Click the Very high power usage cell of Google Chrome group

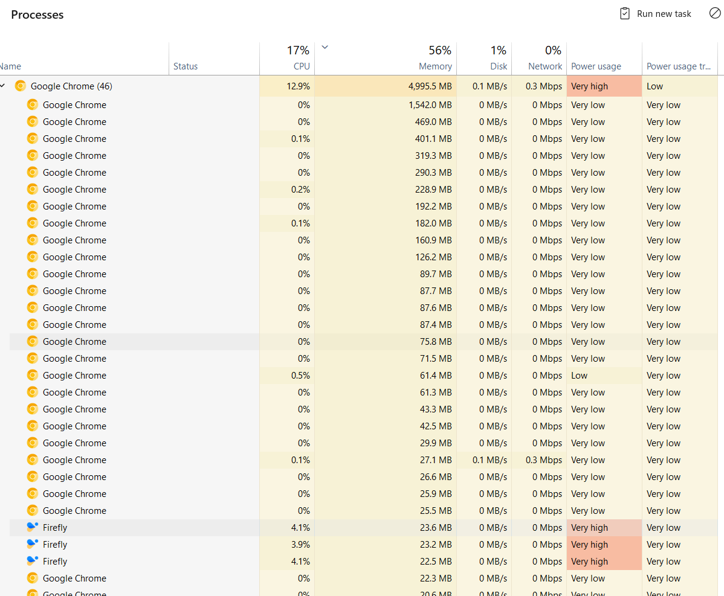click(603, 86)
